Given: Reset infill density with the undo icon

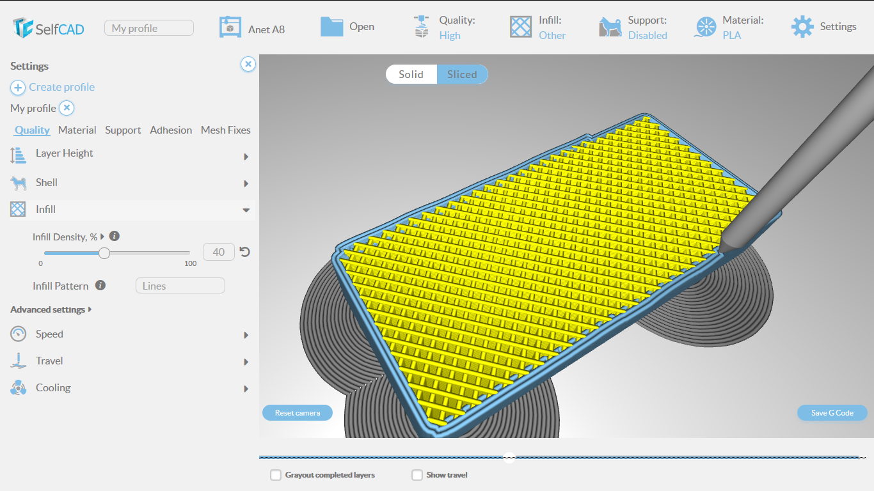Looking at the screenshot, I should click(244, 252).
